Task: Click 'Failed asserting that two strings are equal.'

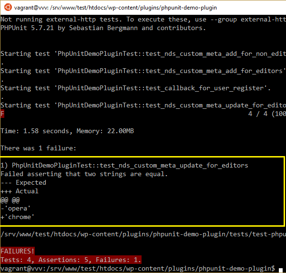Action: click(x=84, y=174)
